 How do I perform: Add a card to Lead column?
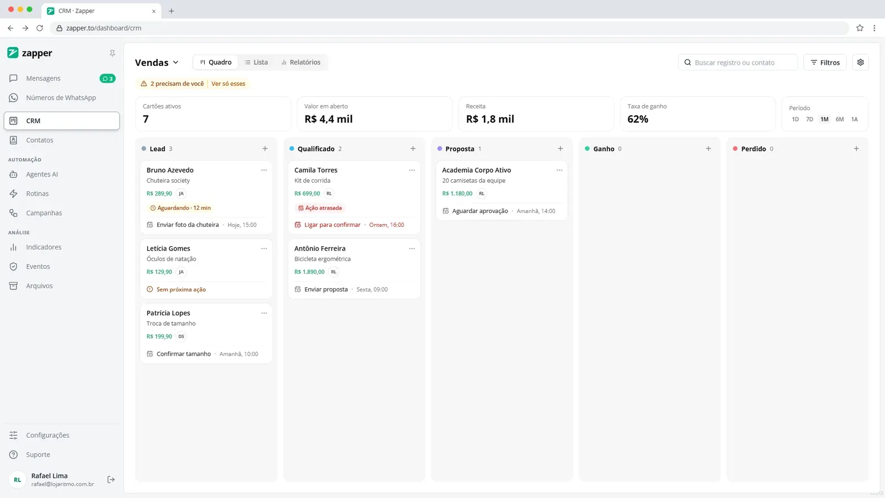[x=265, y=149]
